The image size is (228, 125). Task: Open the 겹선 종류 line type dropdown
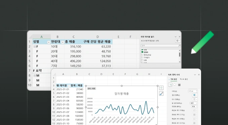click(x=195, y=95)
